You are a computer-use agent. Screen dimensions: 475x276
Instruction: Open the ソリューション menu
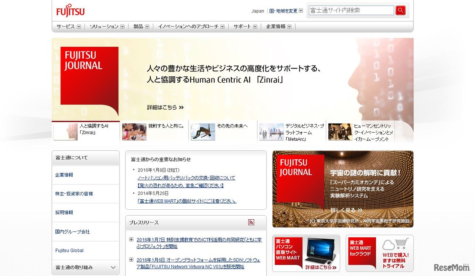coord(107,27)
